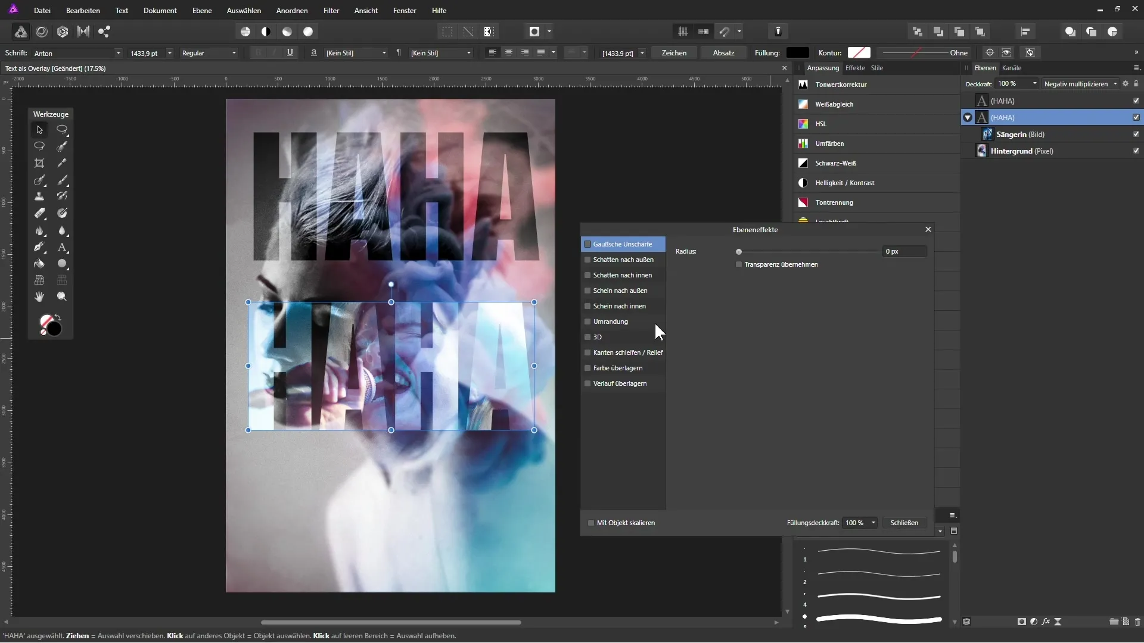Open the Regular font style dropdown

click(x=234, y=53)
